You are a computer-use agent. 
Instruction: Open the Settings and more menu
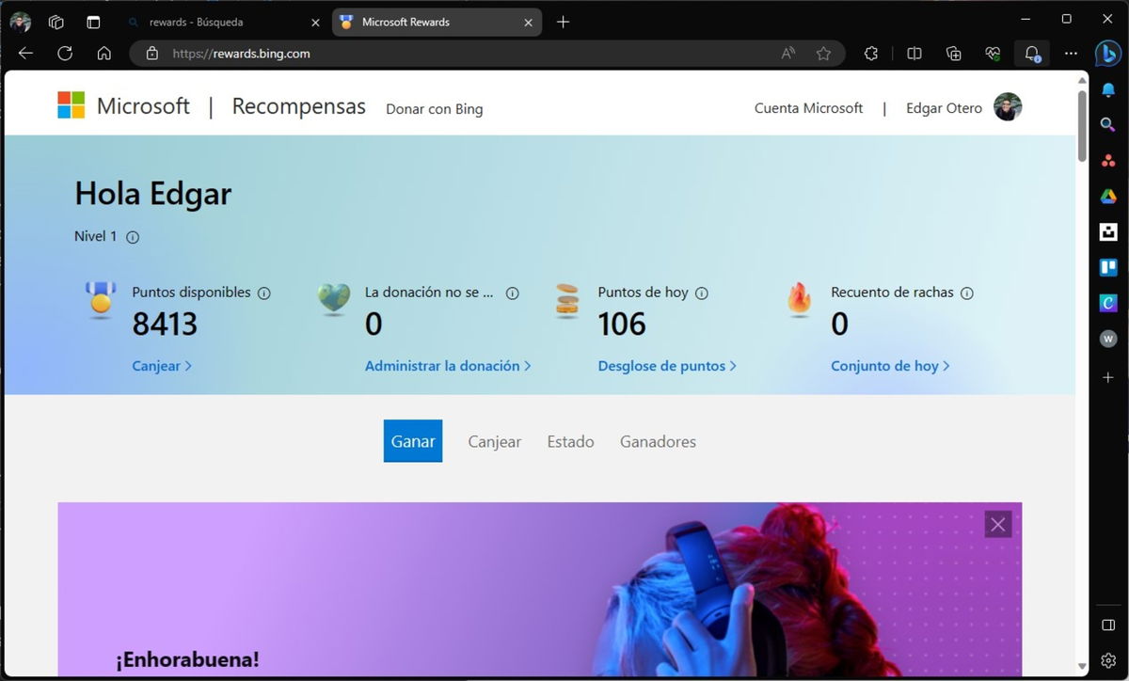(1071, 54)
